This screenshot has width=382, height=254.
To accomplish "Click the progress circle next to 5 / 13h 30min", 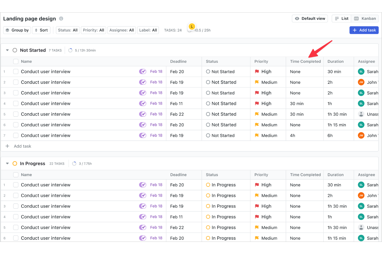I will point(70,50).
